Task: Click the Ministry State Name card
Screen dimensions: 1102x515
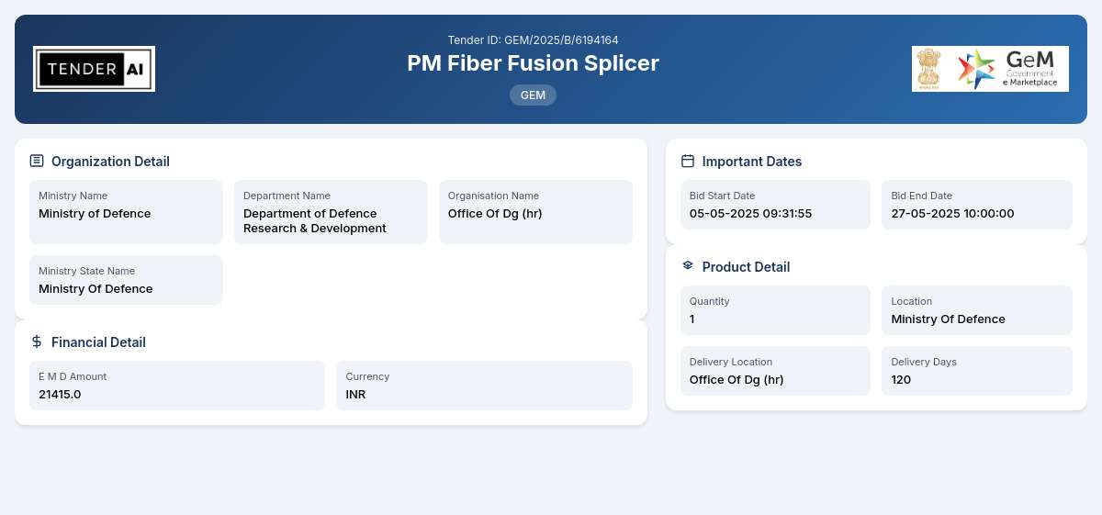Action: [x=126, y=280]
